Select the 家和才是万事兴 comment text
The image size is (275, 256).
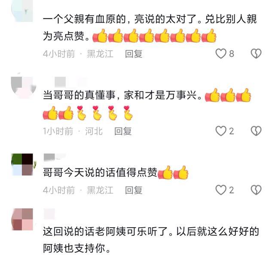coord(147,104)
